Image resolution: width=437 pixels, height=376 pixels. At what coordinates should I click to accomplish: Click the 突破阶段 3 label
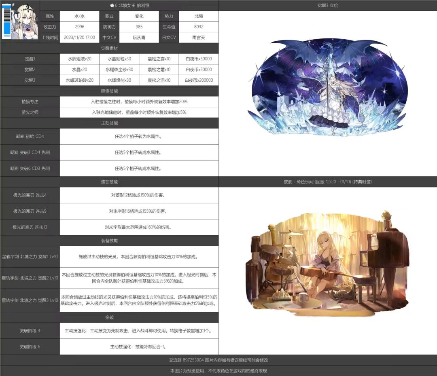point(30,331)
